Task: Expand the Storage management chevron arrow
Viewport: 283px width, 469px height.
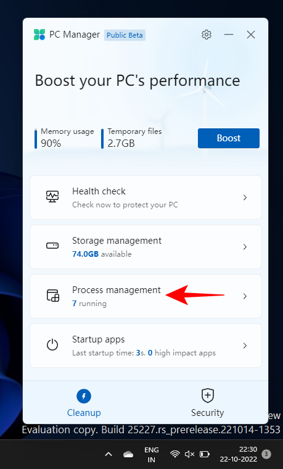Action: (x=245, y=247)
